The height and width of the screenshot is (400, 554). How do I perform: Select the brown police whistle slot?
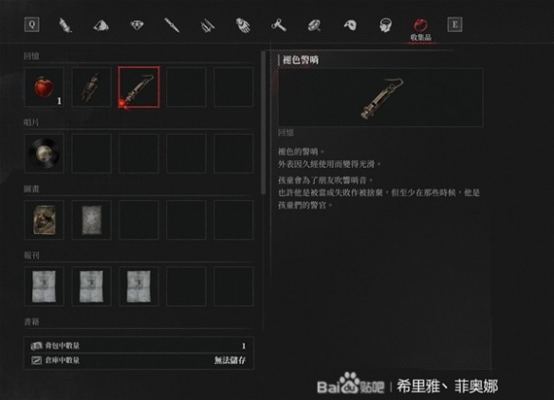[x=138, y=87]
